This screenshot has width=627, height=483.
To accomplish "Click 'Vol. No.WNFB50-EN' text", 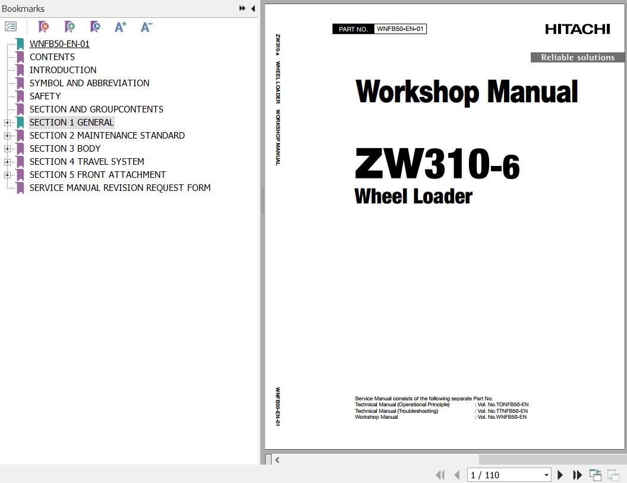I will point(502,417).
